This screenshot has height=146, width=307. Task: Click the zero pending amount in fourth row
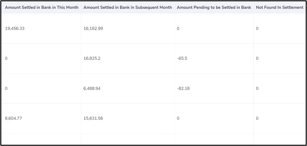pos(178,118)
